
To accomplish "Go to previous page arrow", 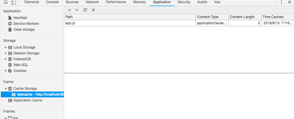I will 69,10.
